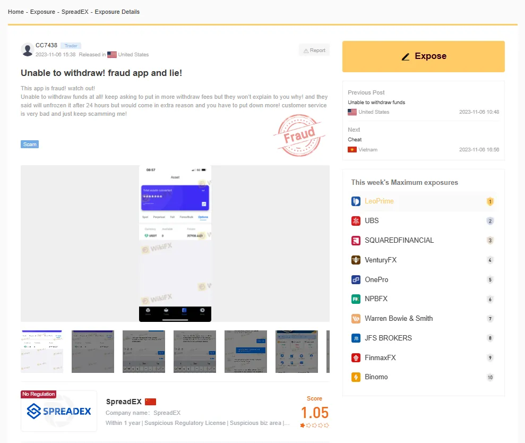Click post title 'Unable to withdraw! fraud app and lie!'

[x=101, y=73]
